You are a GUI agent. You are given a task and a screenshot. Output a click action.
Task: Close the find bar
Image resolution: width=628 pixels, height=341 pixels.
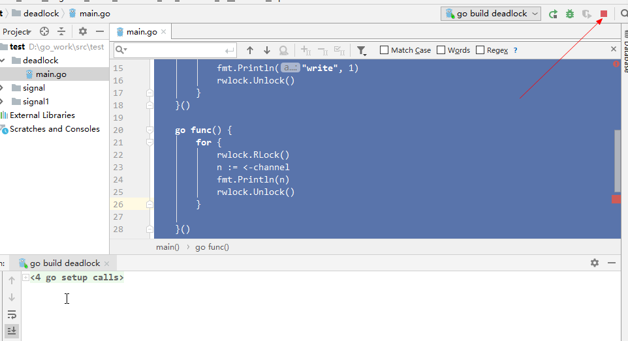[x=614, y=49]
